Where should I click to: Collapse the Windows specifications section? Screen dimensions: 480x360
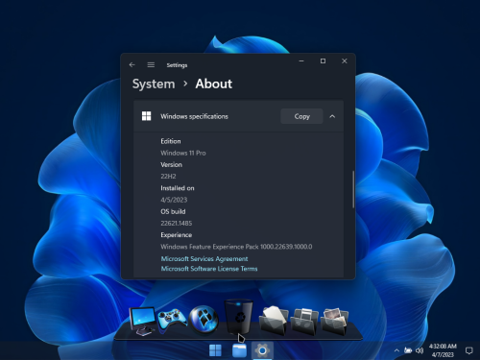pyautogui.click(x=332, y=116)
